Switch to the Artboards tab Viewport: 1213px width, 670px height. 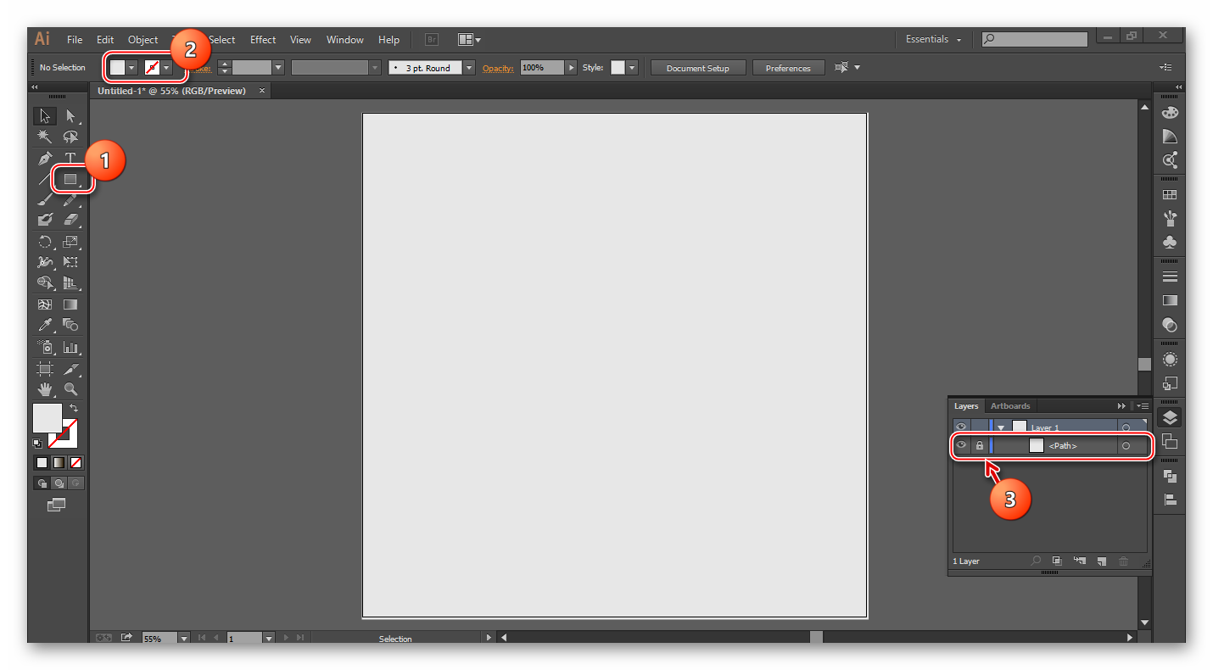[x=1010, y=406]
